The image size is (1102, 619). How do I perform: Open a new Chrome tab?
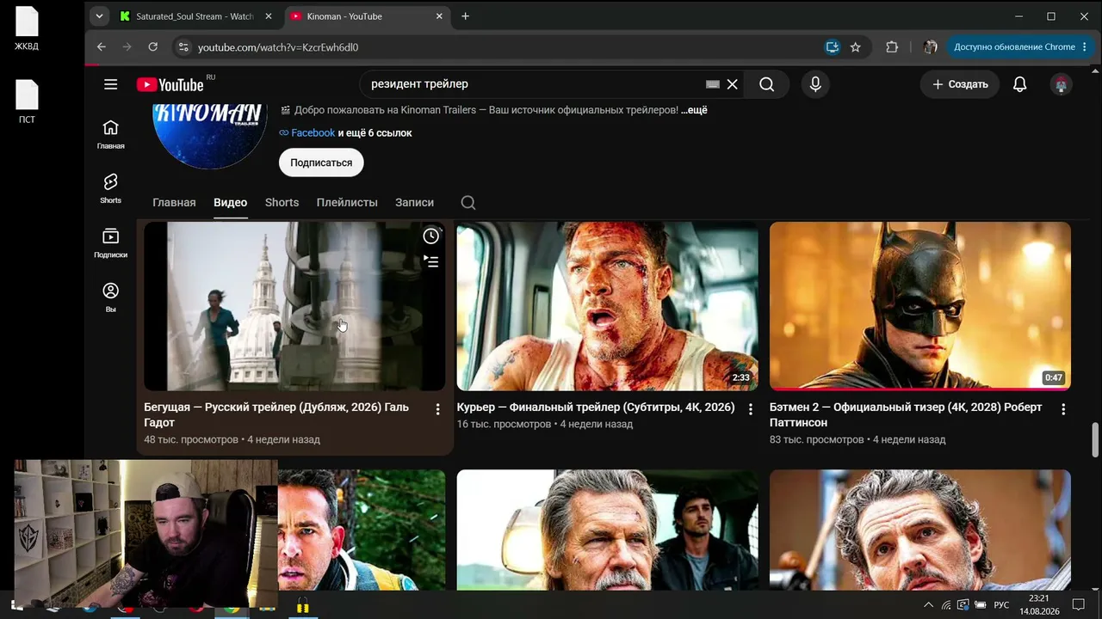point(465,16)
